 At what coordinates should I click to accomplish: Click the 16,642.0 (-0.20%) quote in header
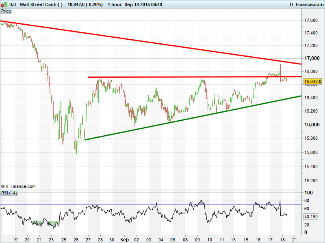(85, 4)
